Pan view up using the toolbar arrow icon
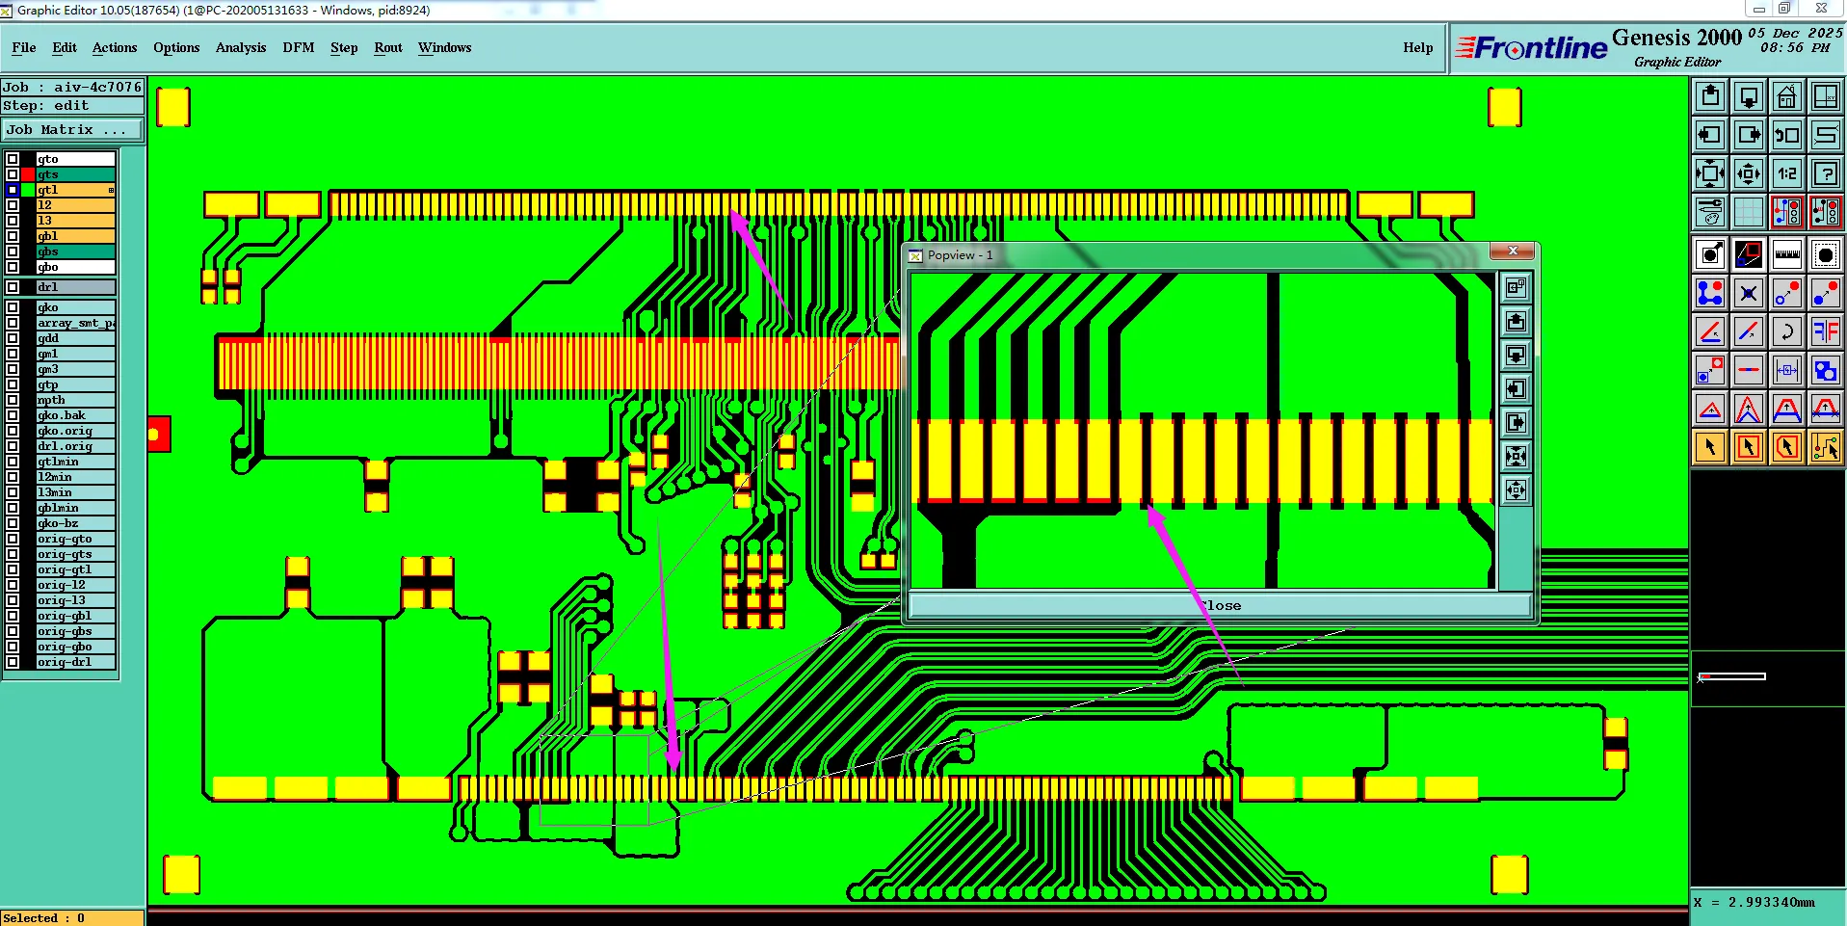The image size is (1847, 926). pyautogui.click(x=1710, y=96)
